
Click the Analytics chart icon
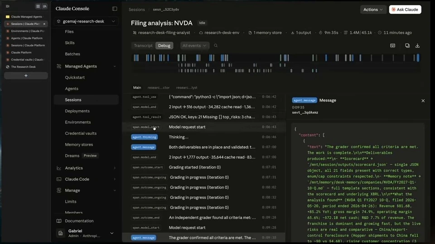[x=59, y=168]
